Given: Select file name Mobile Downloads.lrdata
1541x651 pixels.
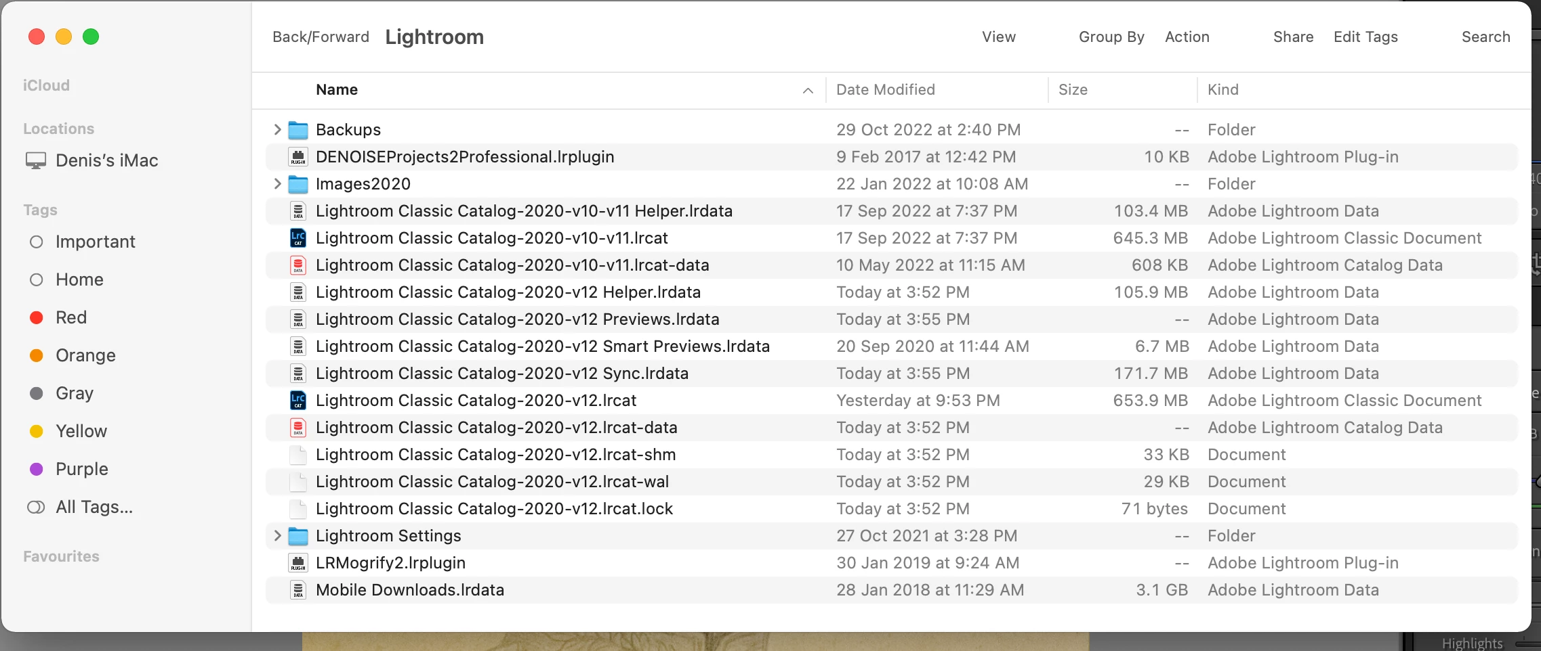Looking at the screenshot, I should click(x=410, y=590).
